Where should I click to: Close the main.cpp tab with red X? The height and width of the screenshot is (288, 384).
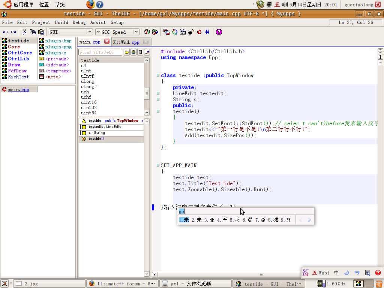107,42
